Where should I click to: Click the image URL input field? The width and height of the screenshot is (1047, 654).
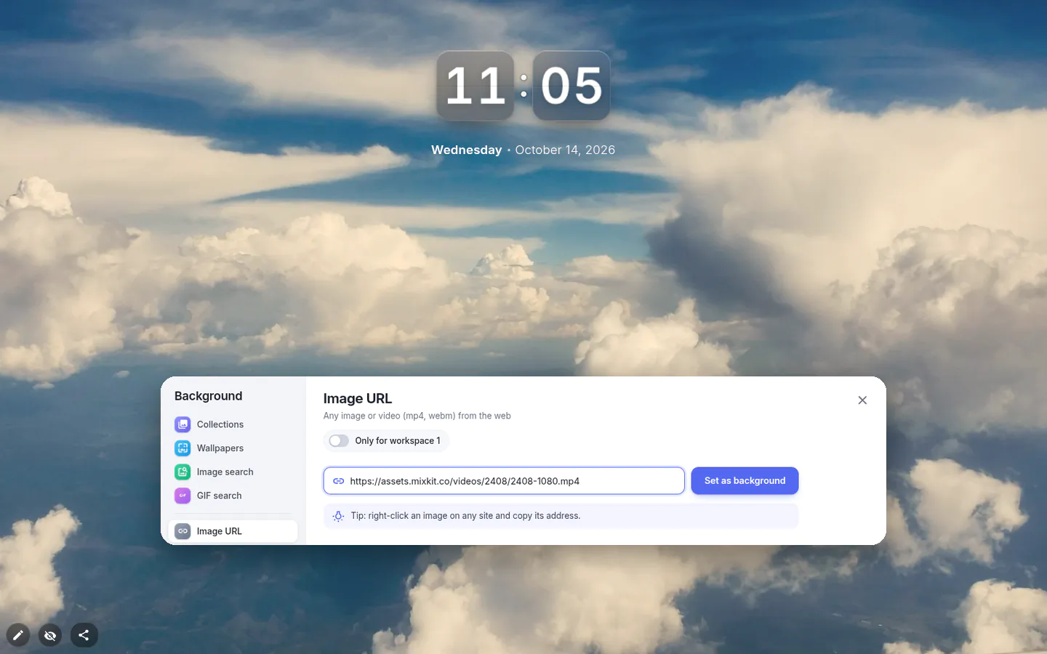[x=504, y=481]
